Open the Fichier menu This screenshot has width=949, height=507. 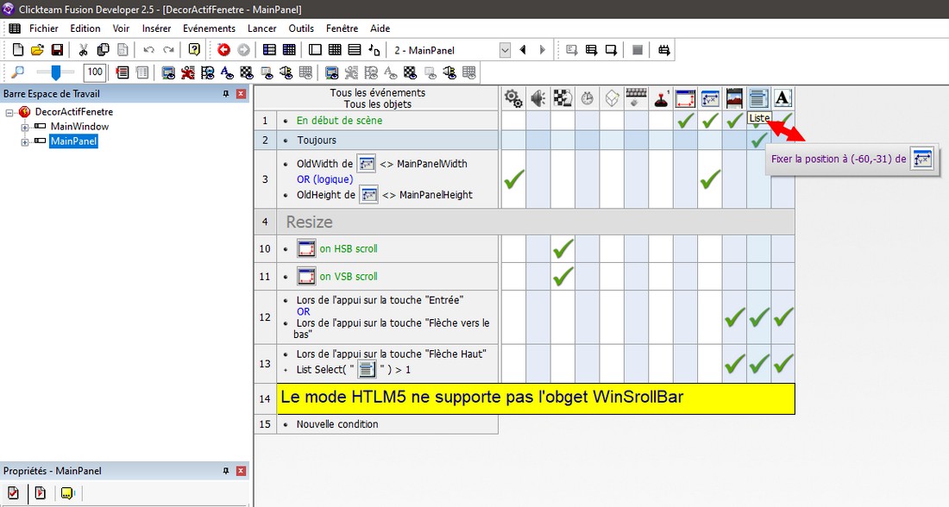click(44, 28)
